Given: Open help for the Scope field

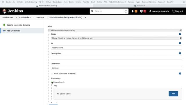Looking at the screenshot, I should pos(180,34).
